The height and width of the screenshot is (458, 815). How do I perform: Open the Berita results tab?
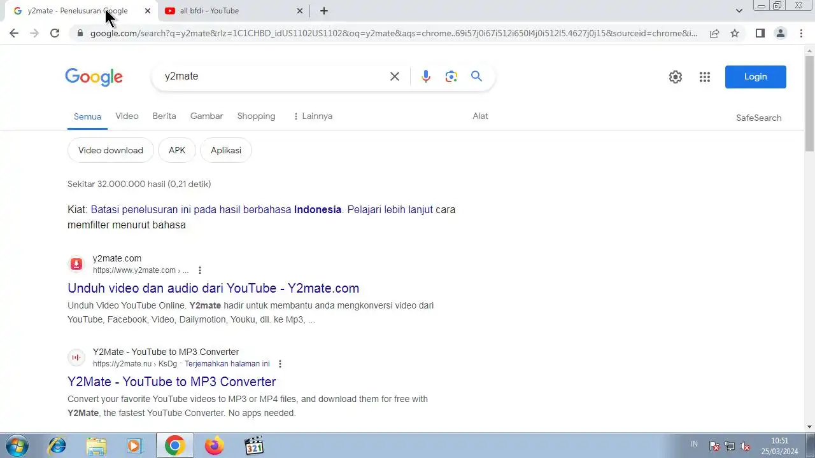tap(164, 116)
